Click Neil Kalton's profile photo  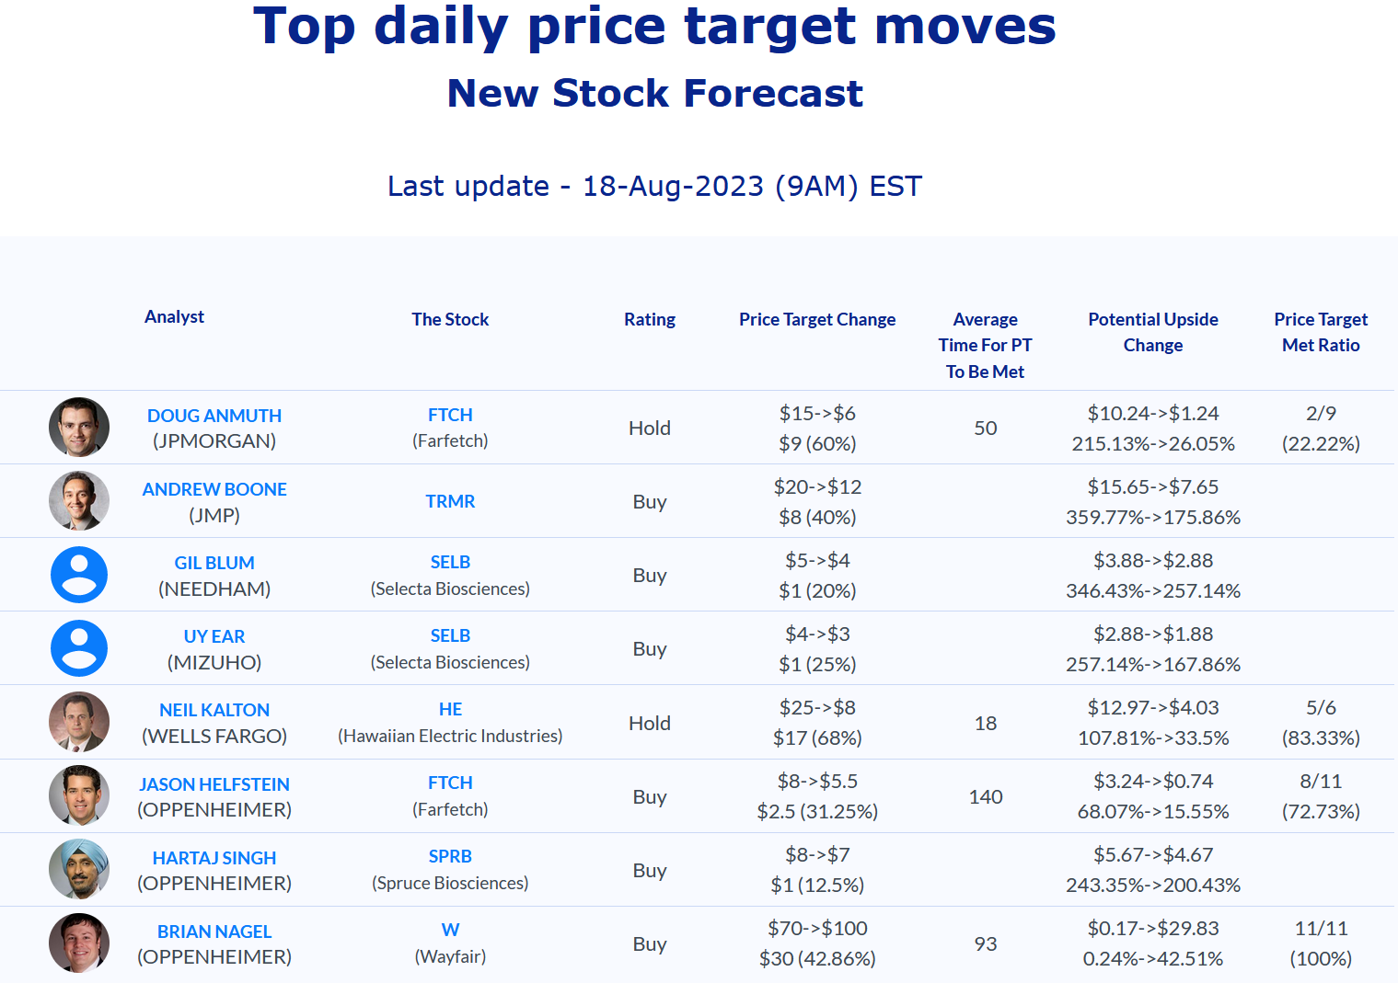79,722
